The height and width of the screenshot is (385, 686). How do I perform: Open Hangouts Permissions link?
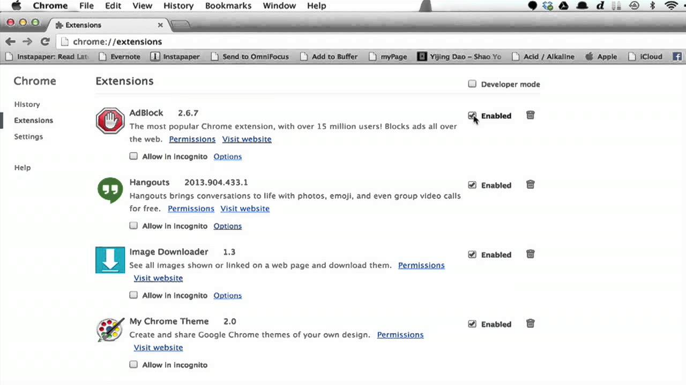pos(191,209)
